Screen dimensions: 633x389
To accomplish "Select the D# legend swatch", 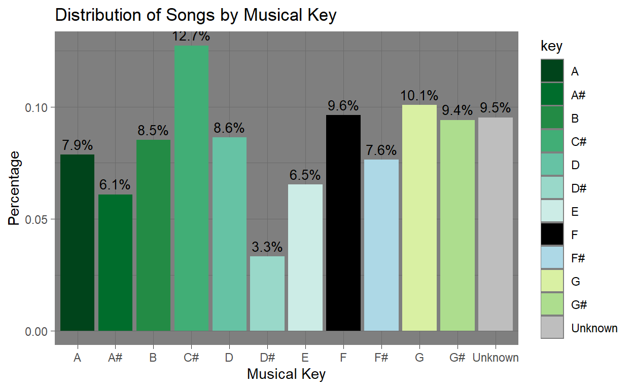I will [x=552, y=188].
